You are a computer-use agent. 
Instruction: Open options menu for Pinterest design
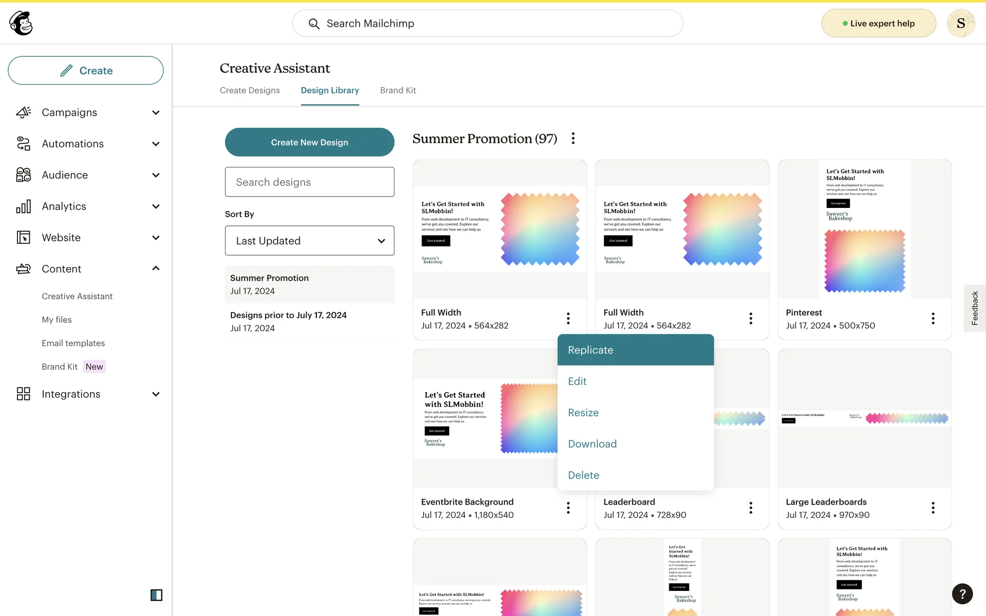click(x=933, y=318)
